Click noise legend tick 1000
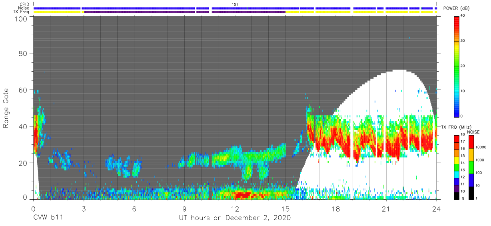 pos(480,160)
